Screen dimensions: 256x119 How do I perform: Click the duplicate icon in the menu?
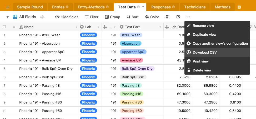189,35
